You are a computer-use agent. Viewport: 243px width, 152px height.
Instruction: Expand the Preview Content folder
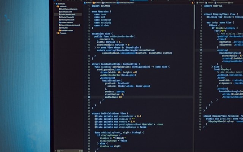pos(58,30)
